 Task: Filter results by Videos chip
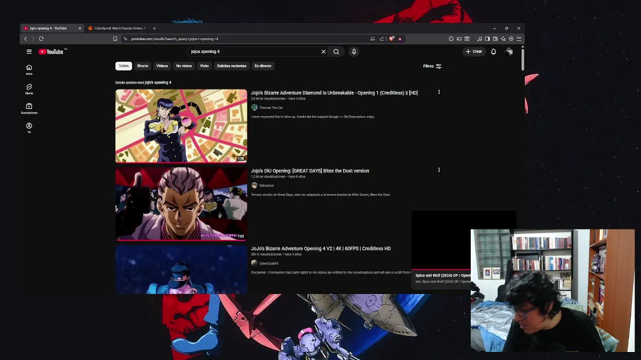162,66
